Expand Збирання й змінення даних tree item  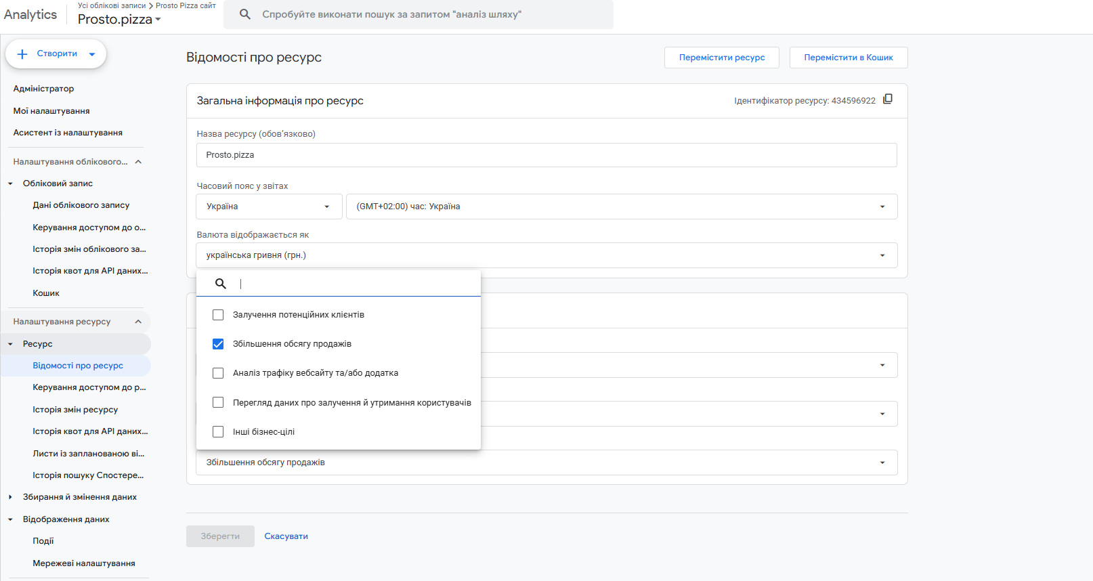coord(10,497)
